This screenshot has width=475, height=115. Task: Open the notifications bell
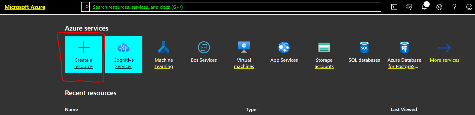[425, 7]
